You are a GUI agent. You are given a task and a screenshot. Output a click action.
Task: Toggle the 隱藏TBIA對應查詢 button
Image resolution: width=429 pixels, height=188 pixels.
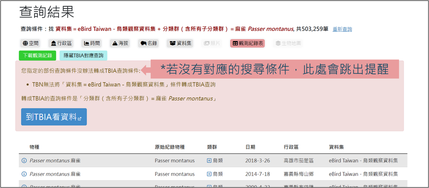[83, 56]
